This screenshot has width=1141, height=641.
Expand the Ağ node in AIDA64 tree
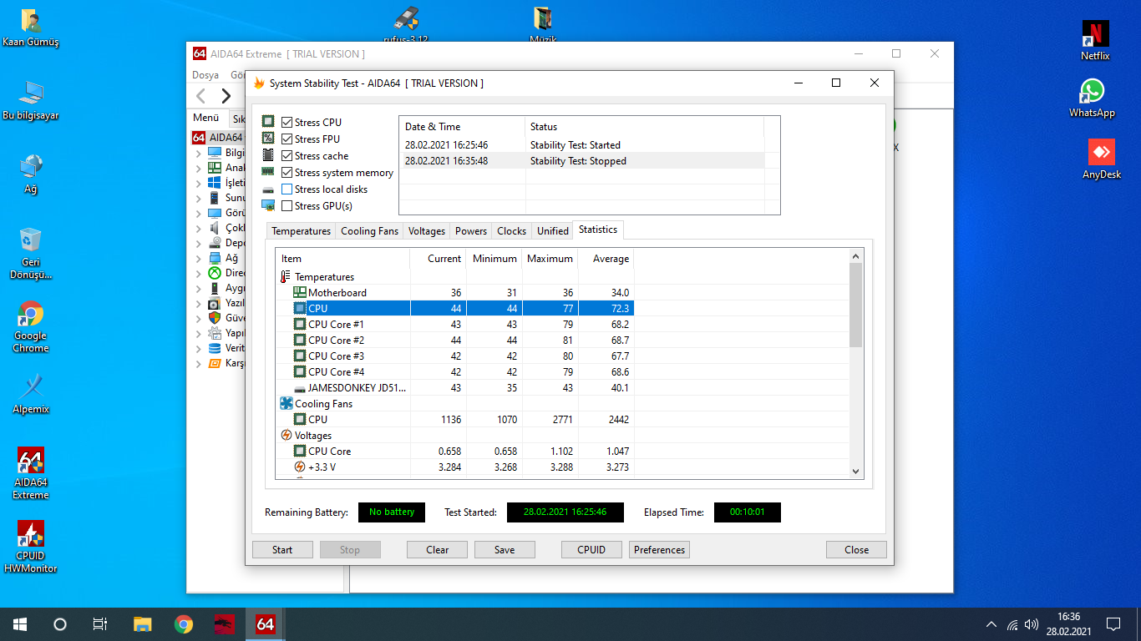pos(198,259)
